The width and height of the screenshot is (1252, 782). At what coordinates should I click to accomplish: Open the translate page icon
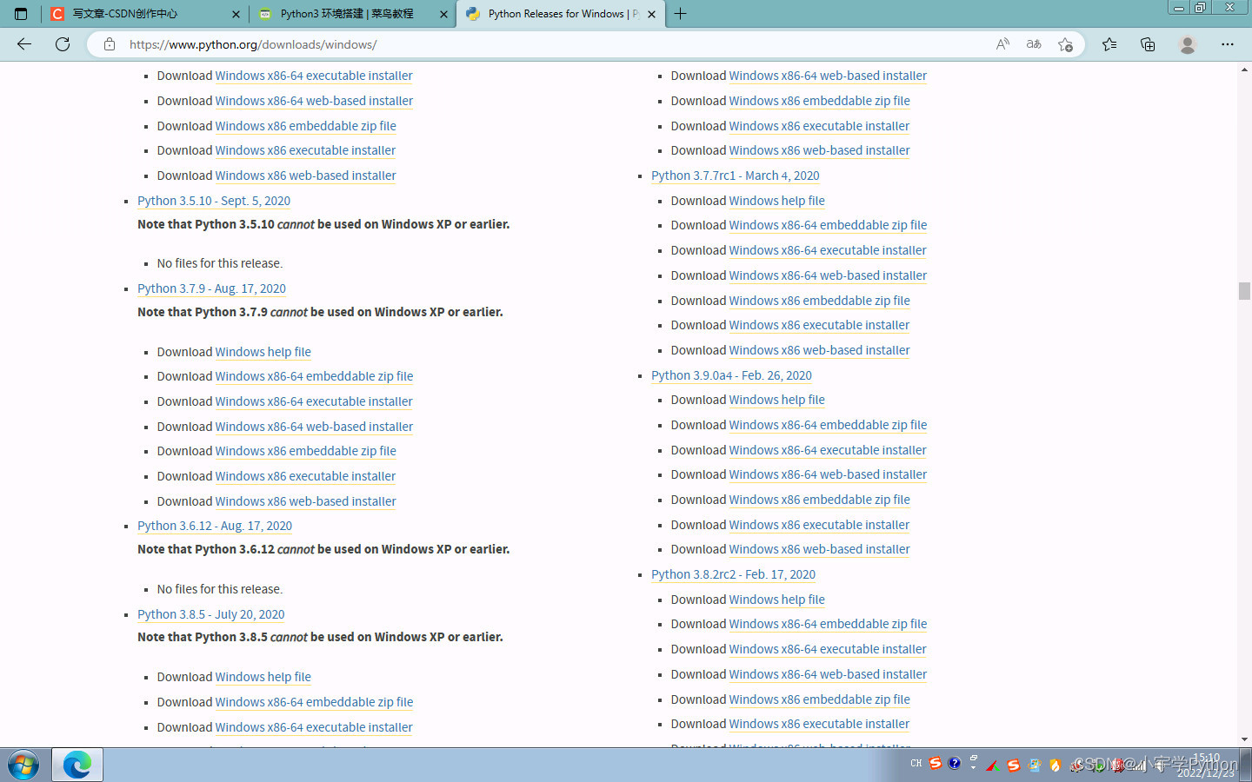point(1034,44)
